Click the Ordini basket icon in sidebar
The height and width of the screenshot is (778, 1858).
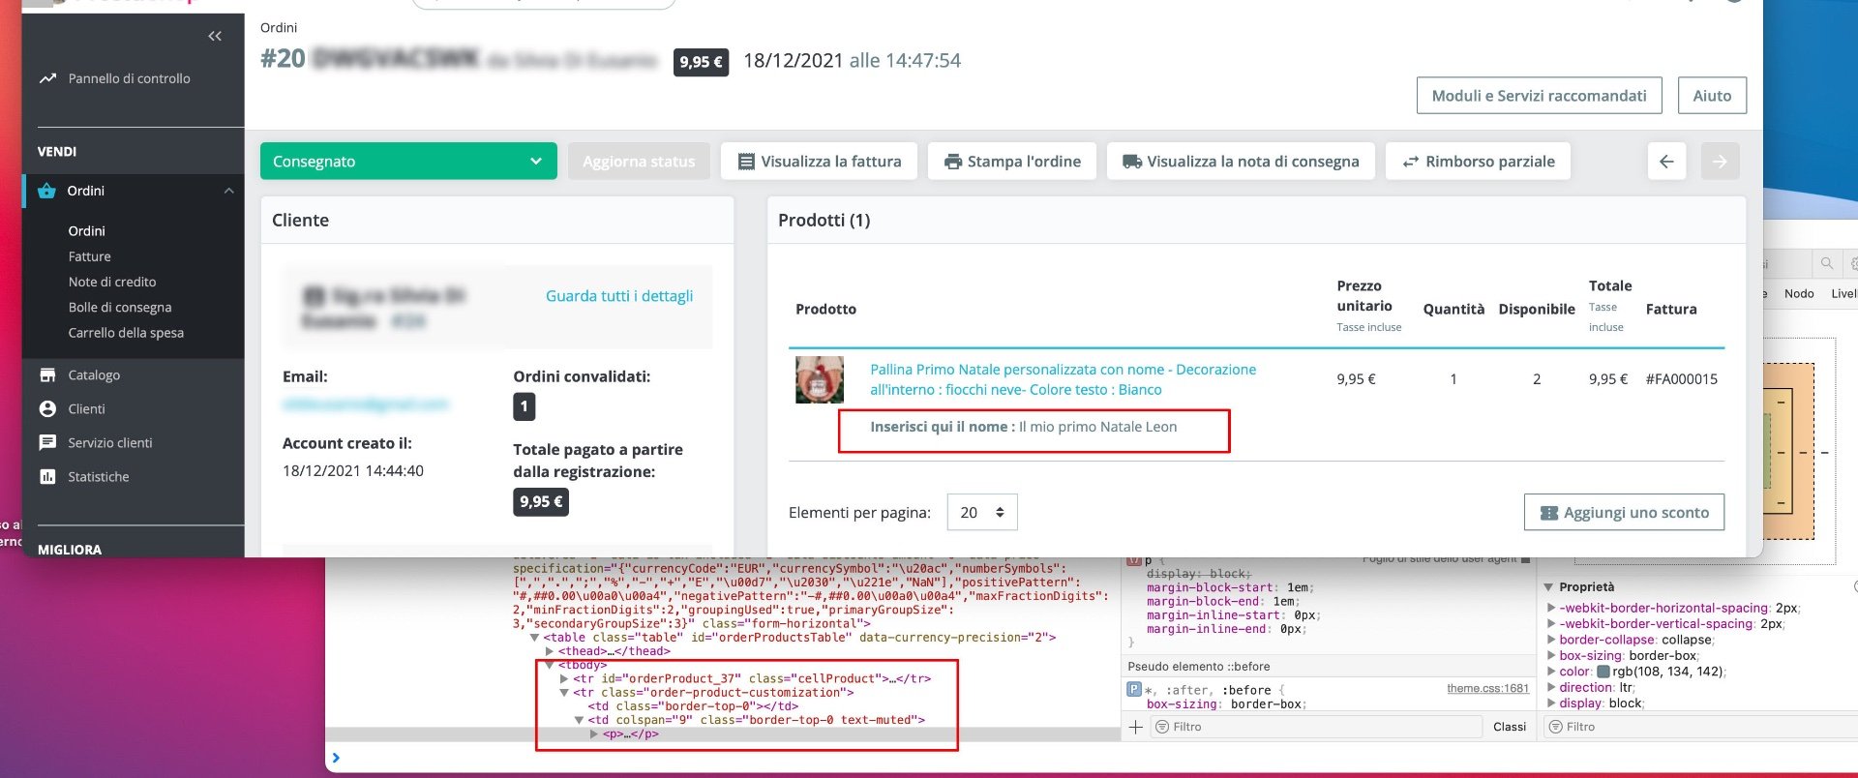46,191
